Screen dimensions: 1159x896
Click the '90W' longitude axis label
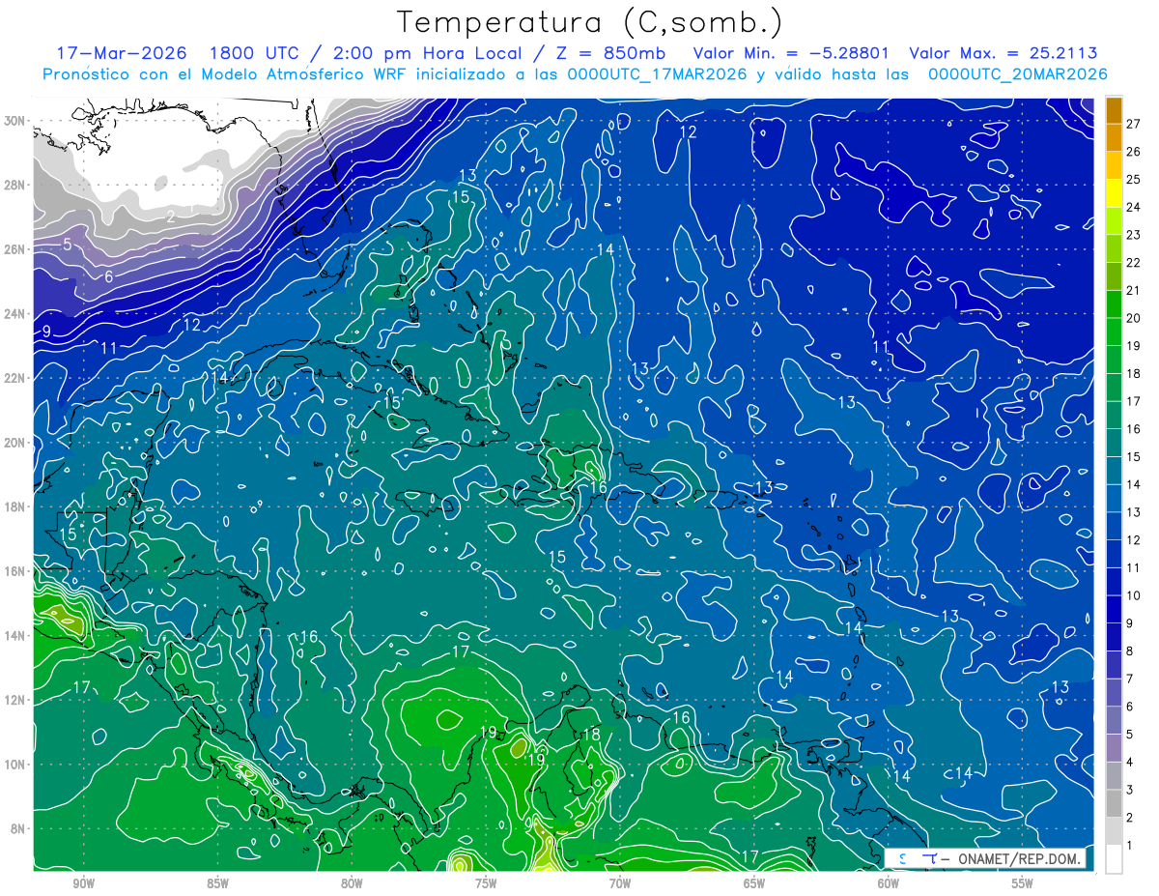(x=83, y=883)
